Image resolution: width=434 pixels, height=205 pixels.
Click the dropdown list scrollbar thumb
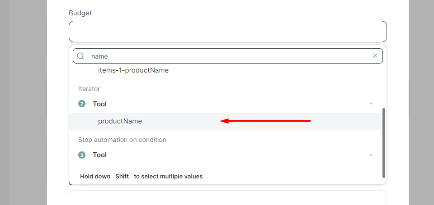click(384, 143)
